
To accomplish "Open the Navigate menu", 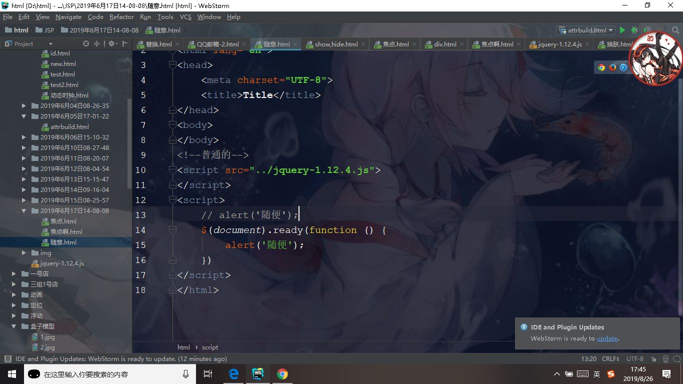I will point(68,17).
